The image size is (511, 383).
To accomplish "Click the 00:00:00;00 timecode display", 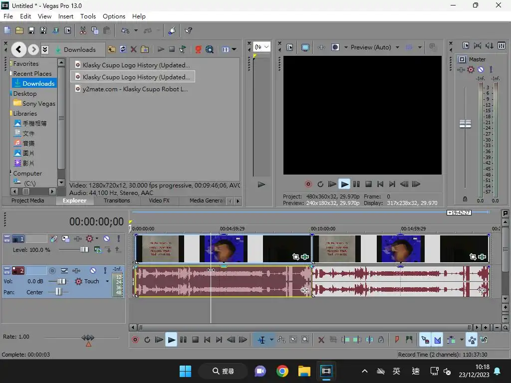I will tap(96, 222).
